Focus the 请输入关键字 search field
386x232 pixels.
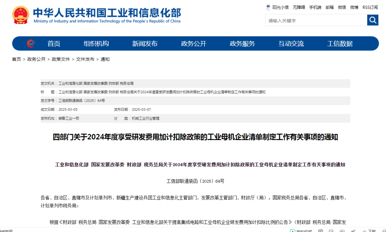click(x=316, y=20)
